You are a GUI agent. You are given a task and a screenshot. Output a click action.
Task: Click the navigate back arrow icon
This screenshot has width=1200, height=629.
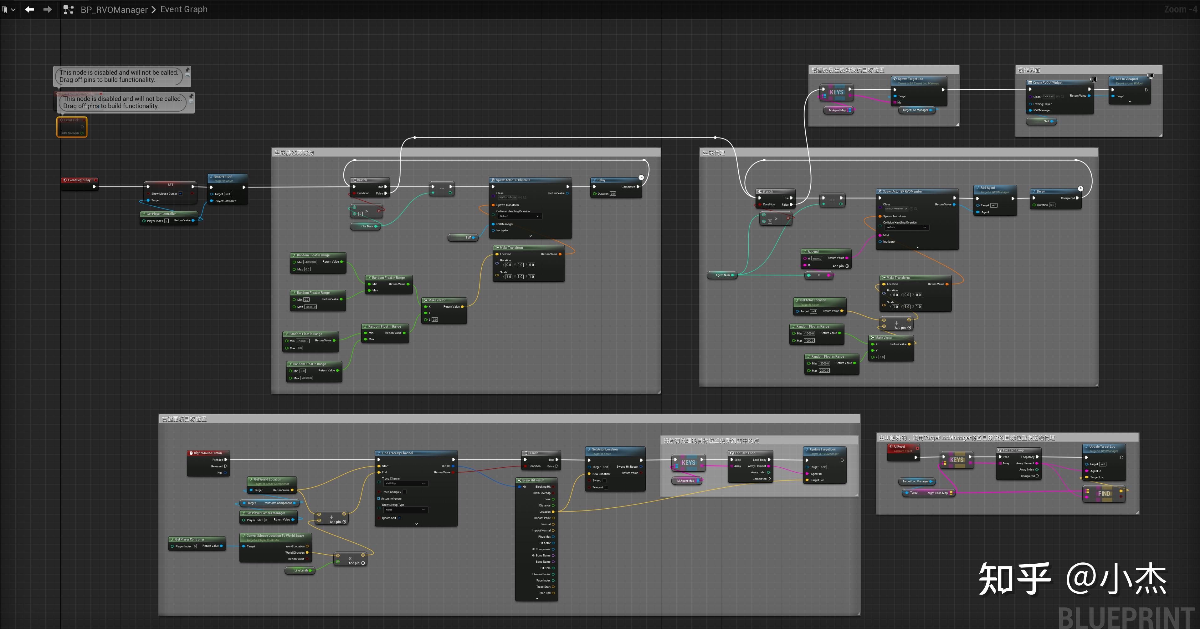pyautogui.click(x=29, y=9)
